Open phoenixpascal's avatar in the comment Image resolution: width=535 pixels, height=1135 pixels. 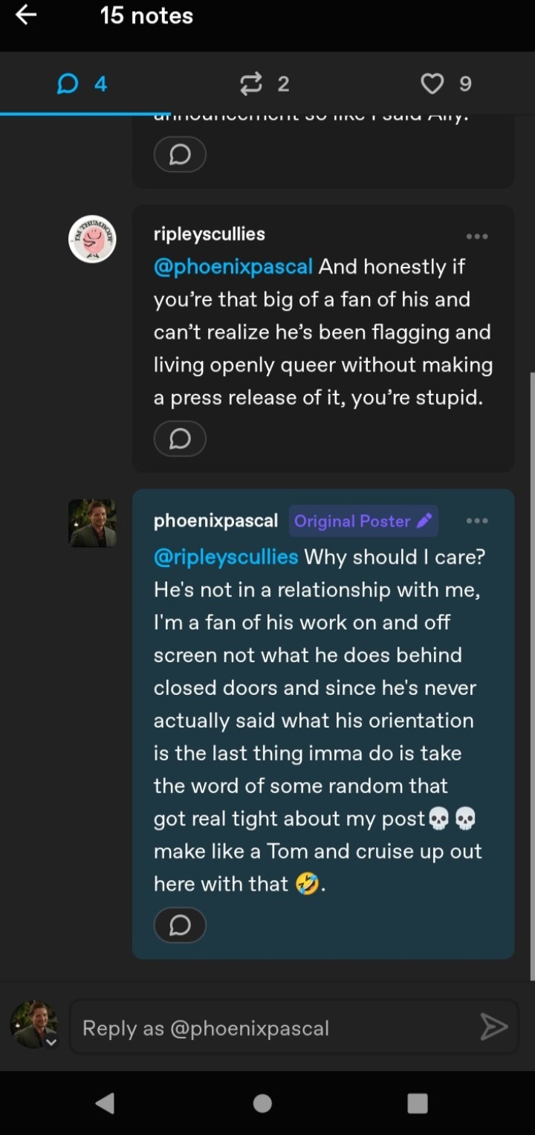(92, 523)
